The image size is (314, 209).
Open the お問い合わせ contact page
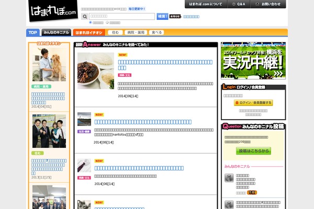[x=268, y=4]
